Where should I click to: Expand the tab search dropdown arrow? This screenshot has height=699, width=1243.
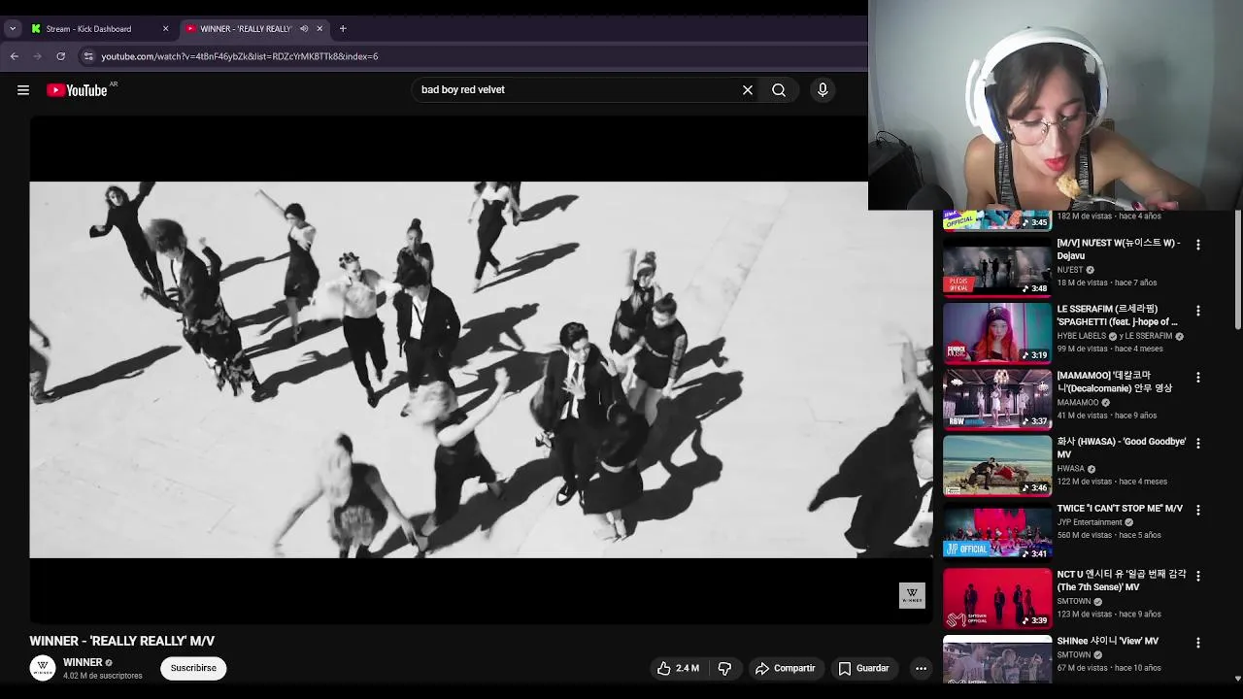coord(13,28)
